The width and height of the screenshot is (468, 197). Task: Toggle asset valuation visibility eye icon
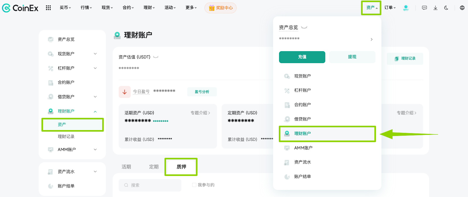coord(156,57)
